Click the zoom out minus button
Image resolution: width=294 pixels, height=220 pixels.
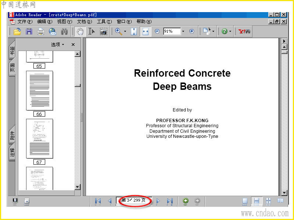click(x=157, y=31)
